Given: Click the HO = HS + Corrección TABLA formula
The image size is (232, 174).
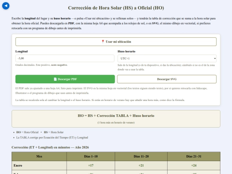Looking at the screenshot, I should 116,116.
